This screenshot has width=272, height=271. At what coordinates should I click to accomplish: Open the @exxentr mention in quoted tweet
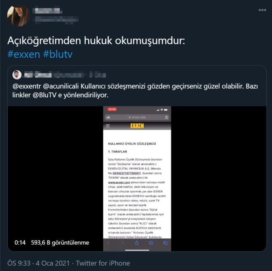(27, 86)
